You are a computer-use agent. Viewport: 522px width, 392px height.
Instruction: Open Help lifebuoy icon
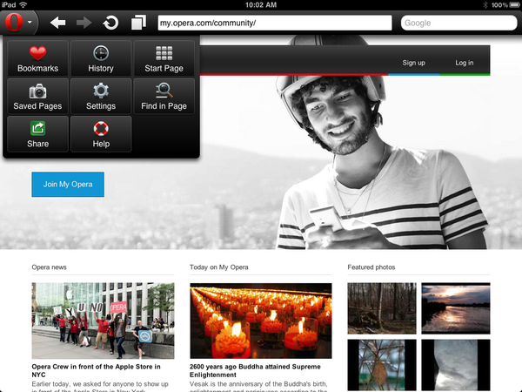tap(101, 133)
